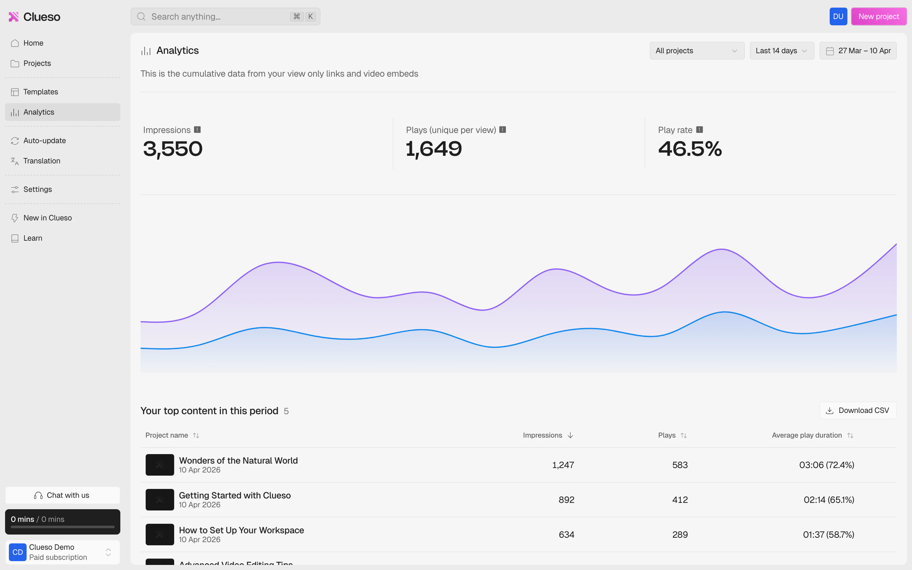Screen dimensions: 912x570
Task: Click the Impressions info icon
Action: click(197, 130)
